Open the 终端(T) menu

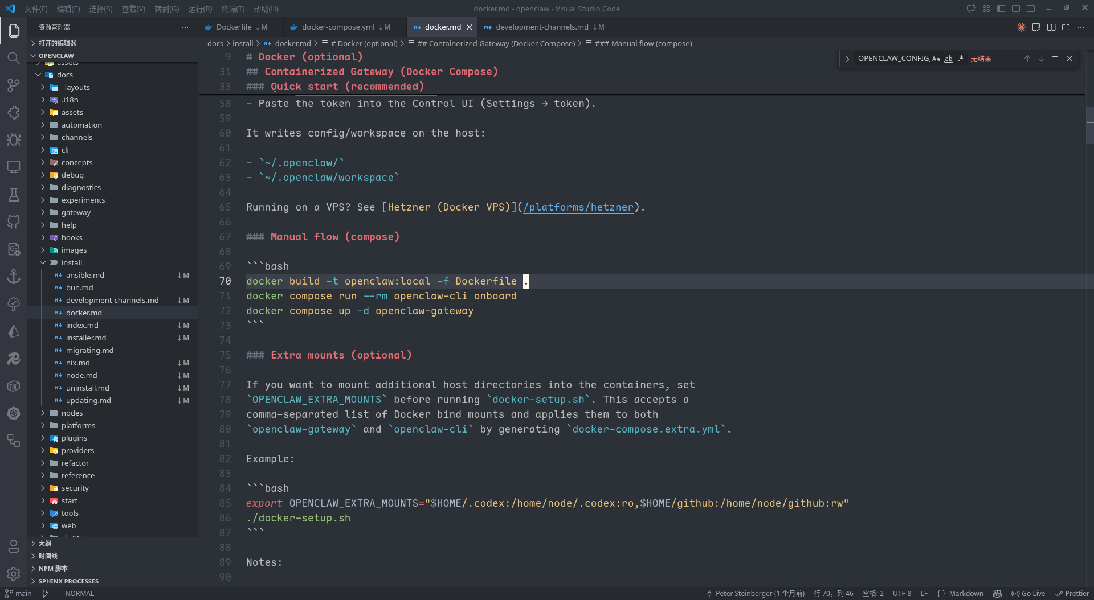[232, 9]
